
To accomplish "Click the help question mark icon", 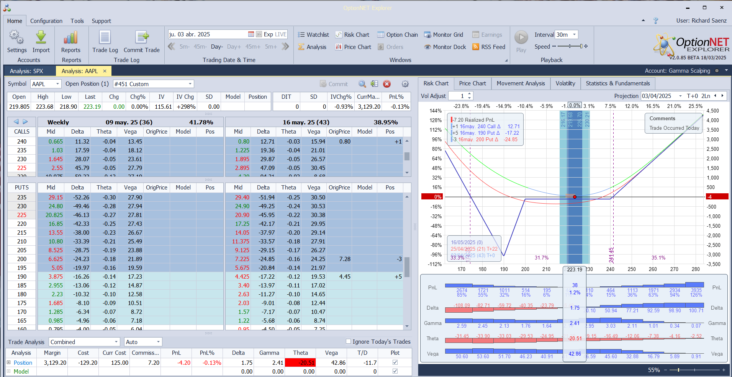I will (656, 21).
